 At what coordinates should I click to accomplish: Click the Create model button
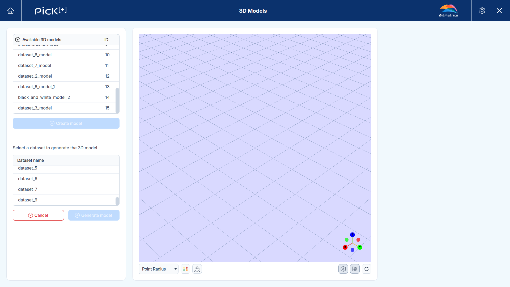coord(66,123)
